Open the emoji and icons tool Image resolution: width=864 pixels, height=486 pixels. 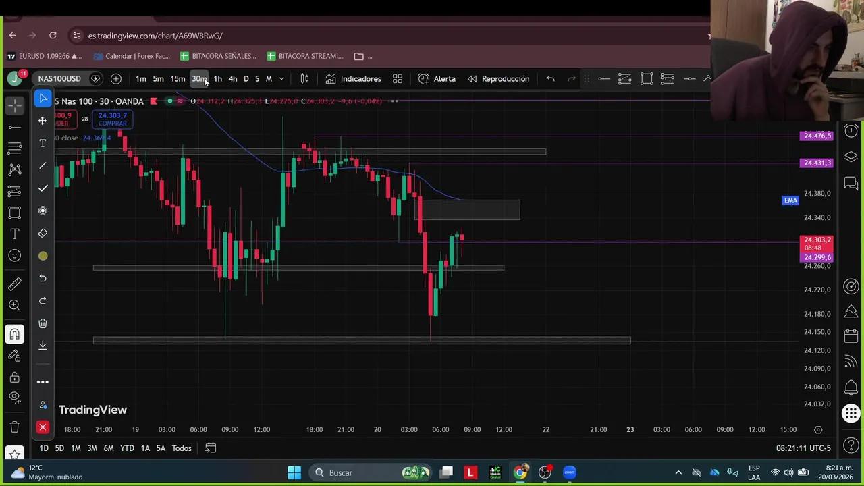14,256
